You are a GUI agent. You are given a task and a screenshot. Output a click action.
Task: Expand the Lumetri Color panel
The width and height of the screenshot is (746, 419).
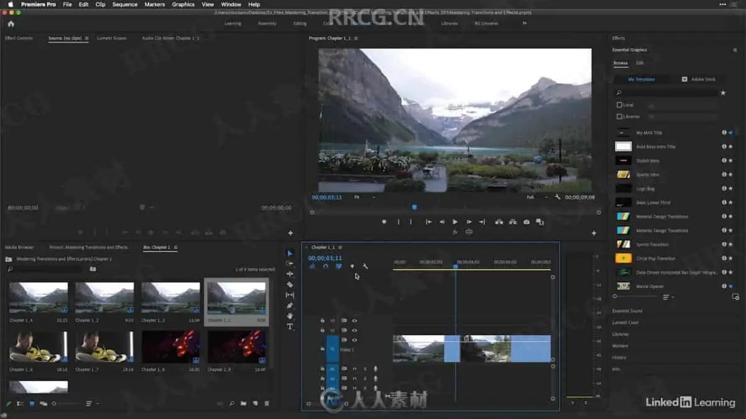[x=625, y=322]
